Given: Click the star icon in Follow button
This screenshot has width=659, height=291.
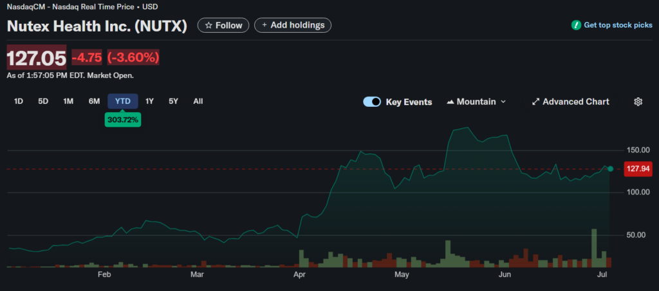Looking at the screenshot, I should 209,26.
